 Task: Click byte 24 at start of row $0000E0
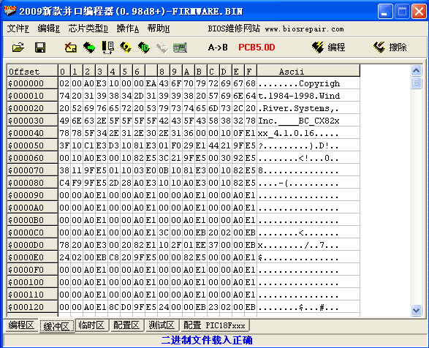[x=64, y=257]
